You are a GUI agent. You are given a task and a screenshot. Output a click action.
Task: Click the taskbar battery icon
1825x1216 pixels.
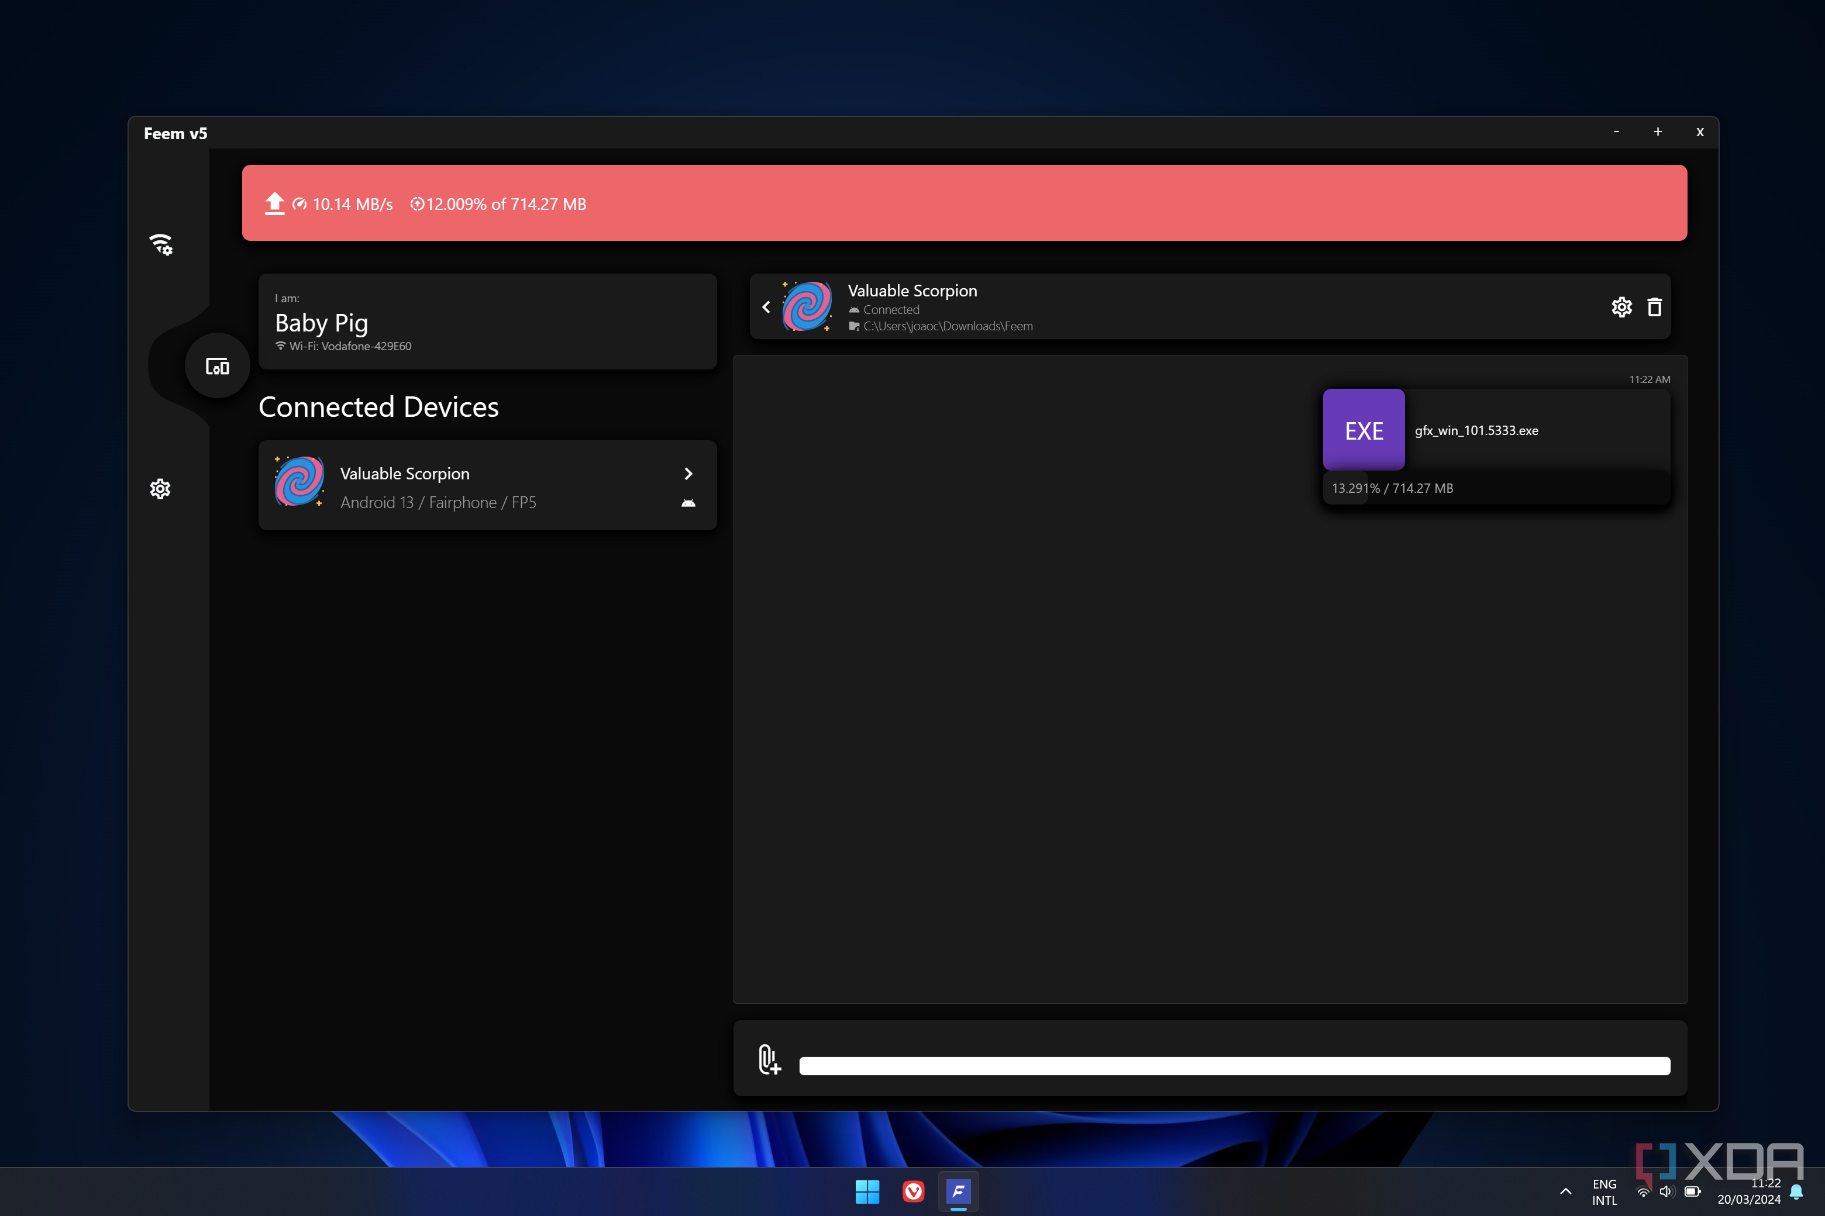click(x=1692, y=1192)
